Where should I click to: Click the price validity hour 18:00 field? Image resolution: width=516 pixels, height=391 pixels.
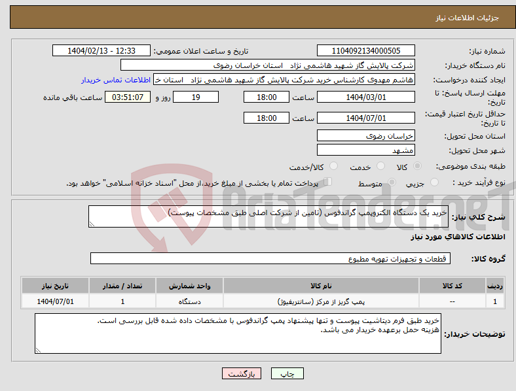coord(267,118)
